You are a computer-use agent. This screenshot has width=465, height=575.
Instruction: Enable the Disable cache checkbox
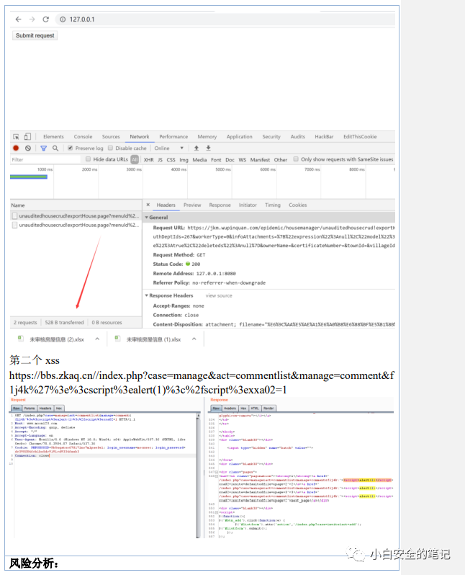(x=110, y=148)
